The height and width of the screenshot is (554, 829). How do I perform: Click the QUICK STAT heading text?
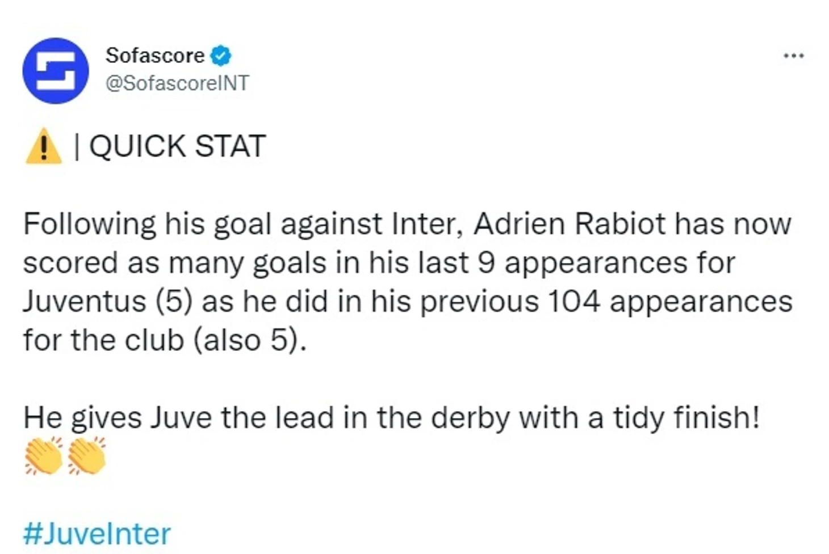pyautogui.click(x=177, y=146)
